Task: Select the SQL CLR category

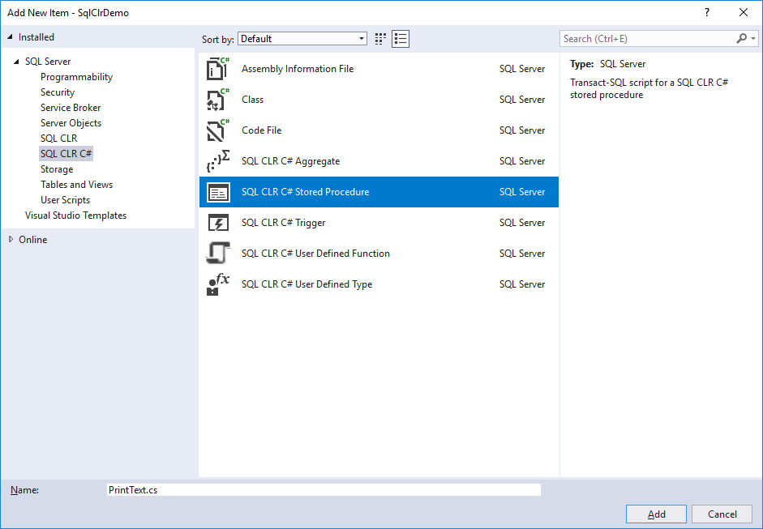Action: coord(58,139)
